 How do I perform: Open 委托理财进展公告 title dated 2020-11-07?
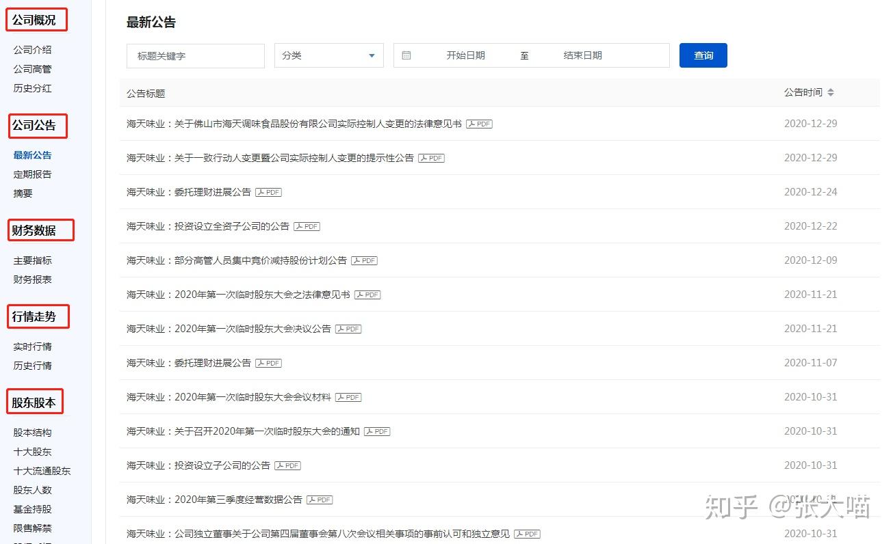coord(189,363)
